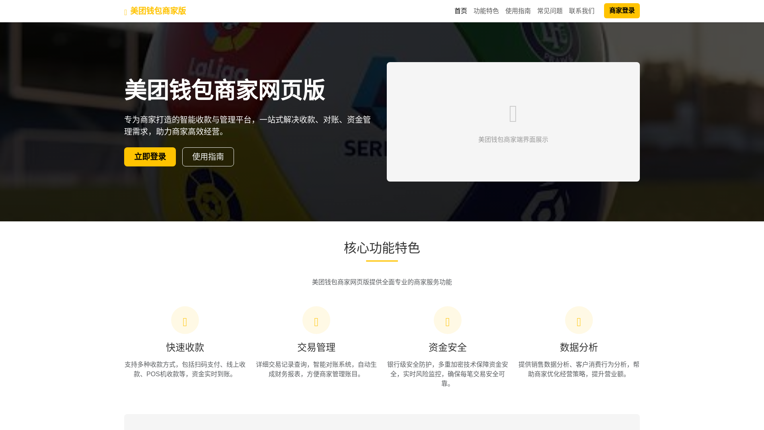Image resolution: width=764 pixels, height=430 pixels.
Task: Click the description starting 银行级安全防护
Action: click(448, 374)
